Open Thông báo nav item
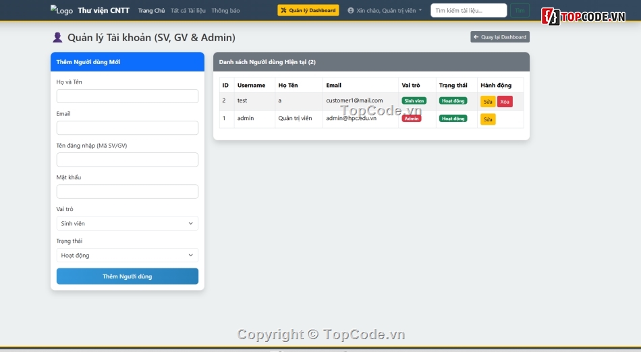Viewport: 641px width, 352px height. click(x=225, y=11)
